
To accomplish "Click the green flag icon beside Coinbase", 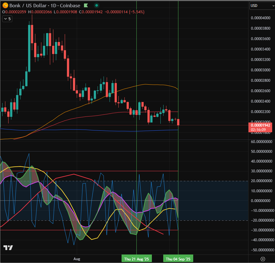I will (86, 5).
